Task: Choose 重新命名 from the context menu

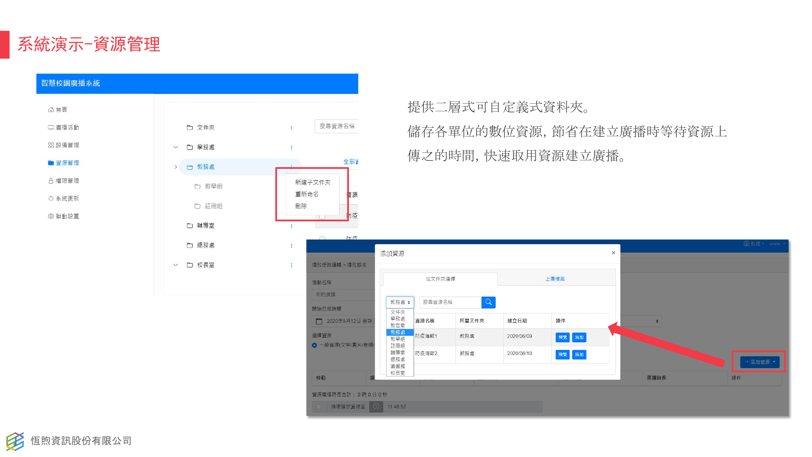Action: pyautogui.click(x=307, y=194)
